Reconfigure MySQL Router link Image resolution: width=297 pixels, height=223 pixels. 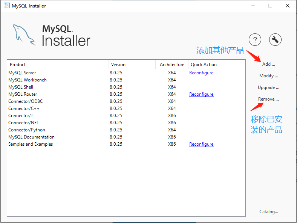(x=201, y=94)
